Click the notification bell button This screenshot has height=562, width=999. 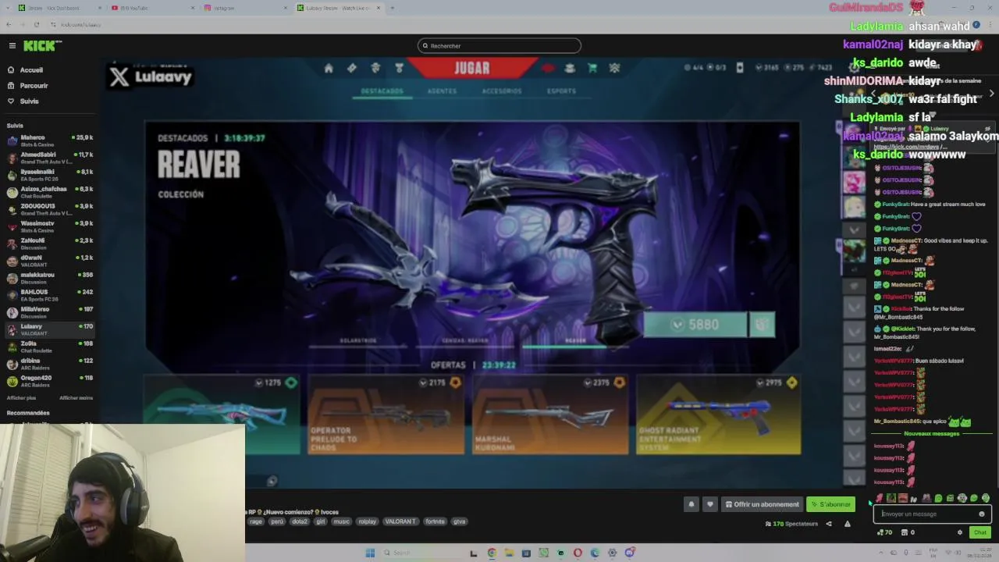point(691,504)
